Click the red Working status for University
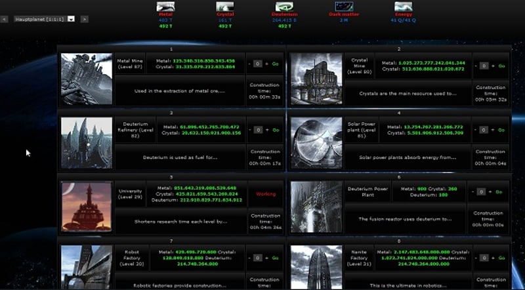The height and width of the screenshot is (290, 525). (266, 194)
